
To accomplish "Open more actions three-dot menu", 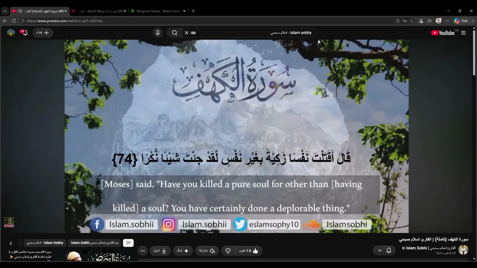I will pos(142,251).
